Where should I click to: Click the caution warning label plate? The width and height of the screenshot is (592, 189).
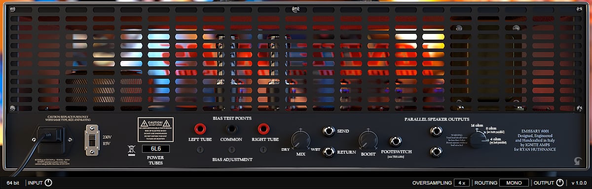(x=155, y=130)
